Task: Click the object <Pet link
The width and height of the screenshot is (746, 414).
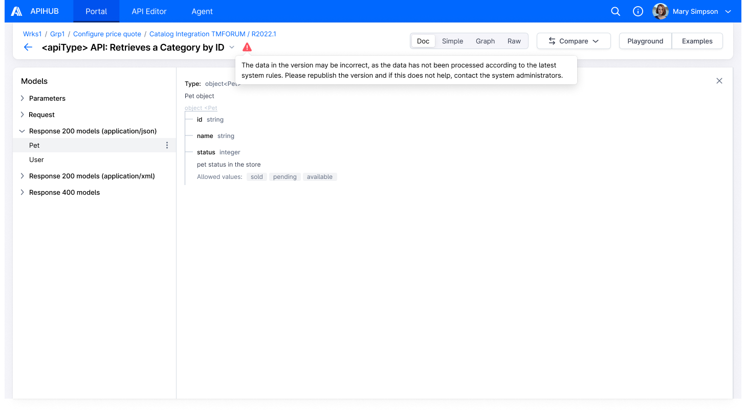Action: (201, 108)
